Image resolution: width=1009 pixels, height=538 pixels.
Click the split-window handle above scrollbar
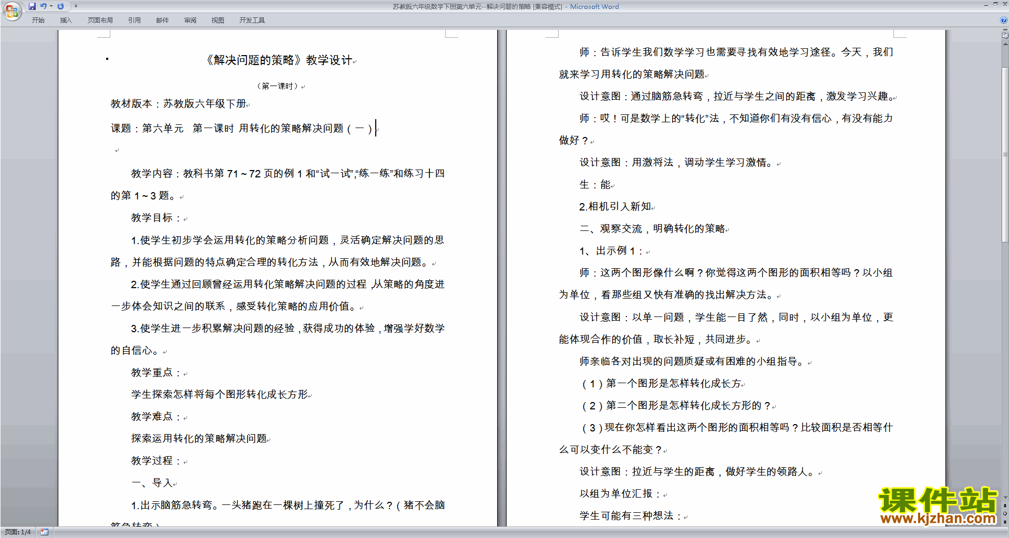click(x=1005, y=30)
